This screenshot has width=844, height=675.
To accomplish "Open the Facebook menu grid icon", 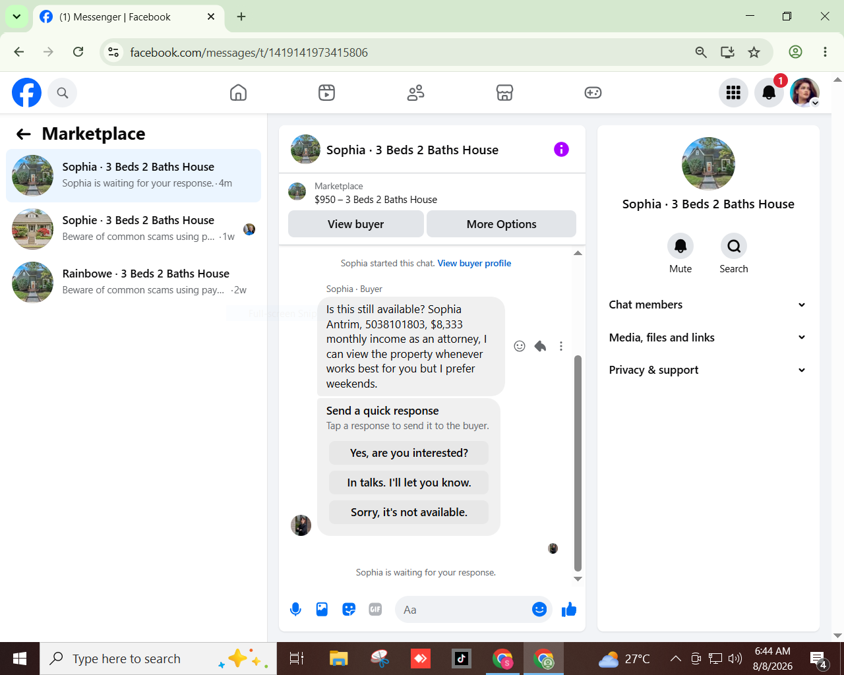I will point(733,93).
